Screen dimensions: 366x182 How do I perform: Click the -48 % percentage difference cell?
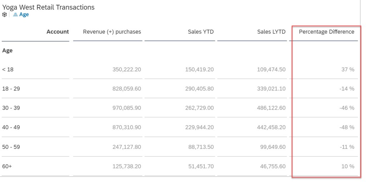click(347, 127)
